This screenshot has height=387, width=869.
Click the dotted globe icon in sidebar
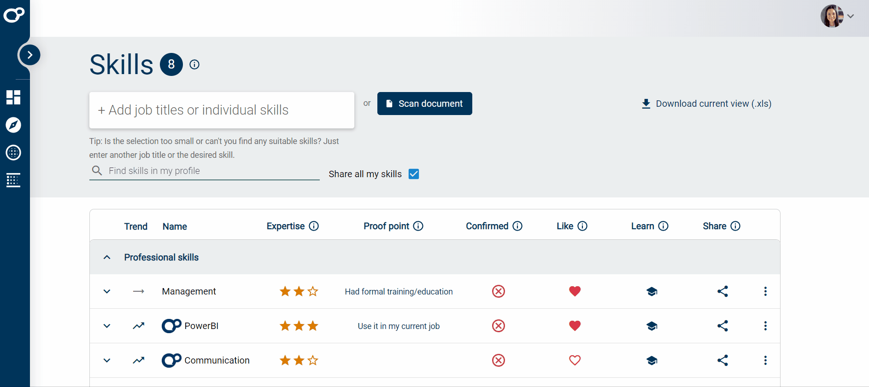tap(13, 153)
